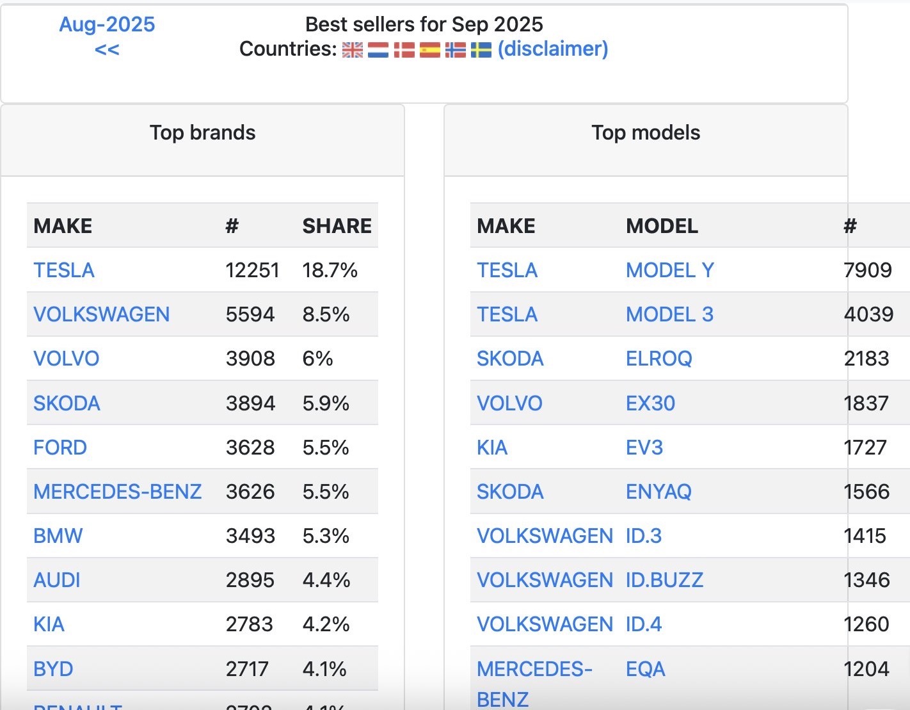Screen dimensions: 910x710
Task: Click the << previous month arrows
Action: [107, 49]
